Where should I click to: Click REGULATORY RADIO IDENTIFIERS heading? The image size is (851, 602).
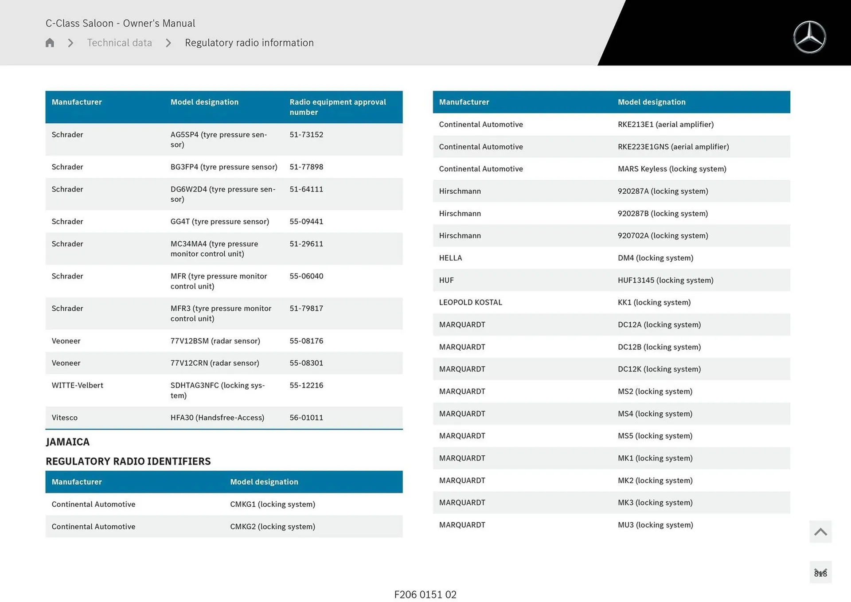[128, 461]
